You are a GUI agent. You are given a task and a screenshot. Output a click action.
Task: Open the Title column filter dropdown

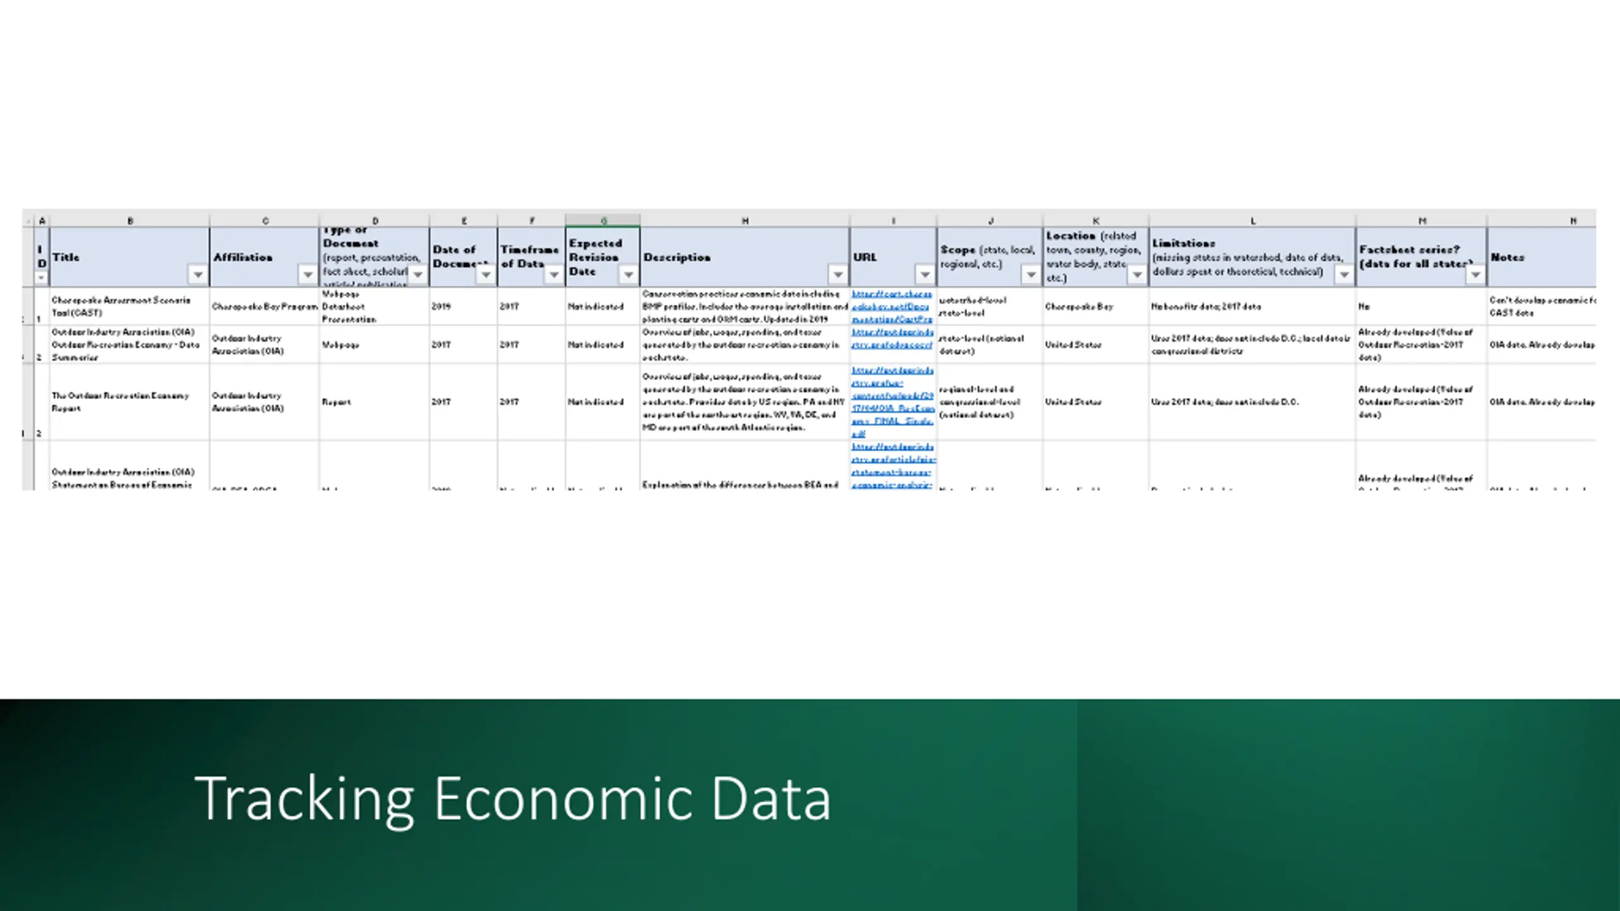click(198, 275)
